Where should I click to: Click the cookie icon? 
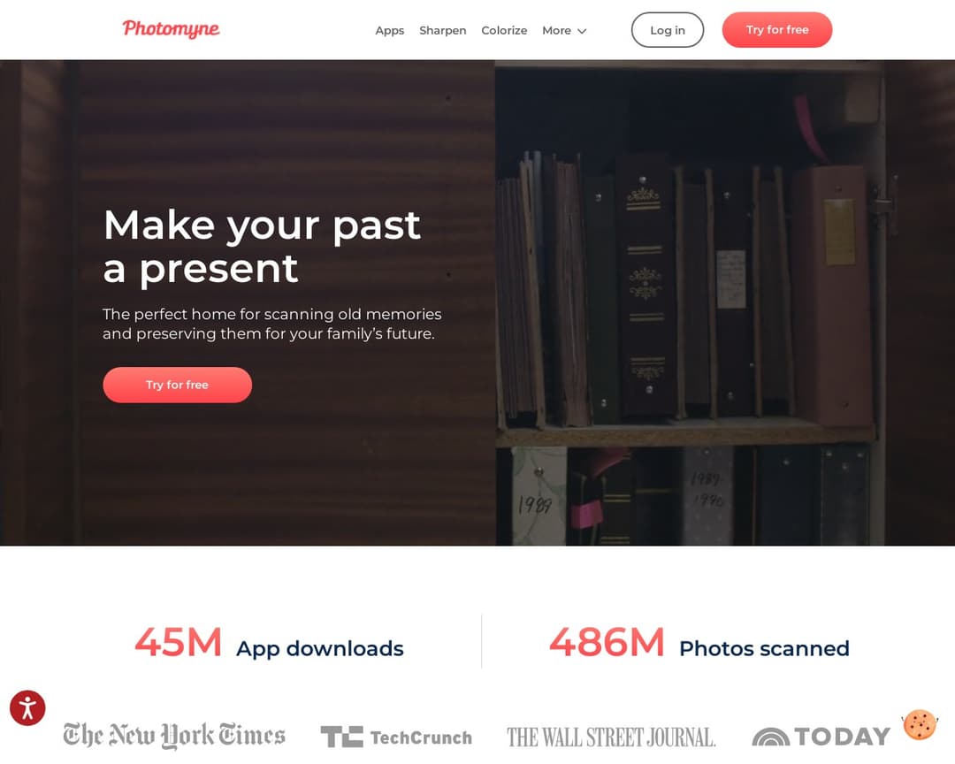920,725
